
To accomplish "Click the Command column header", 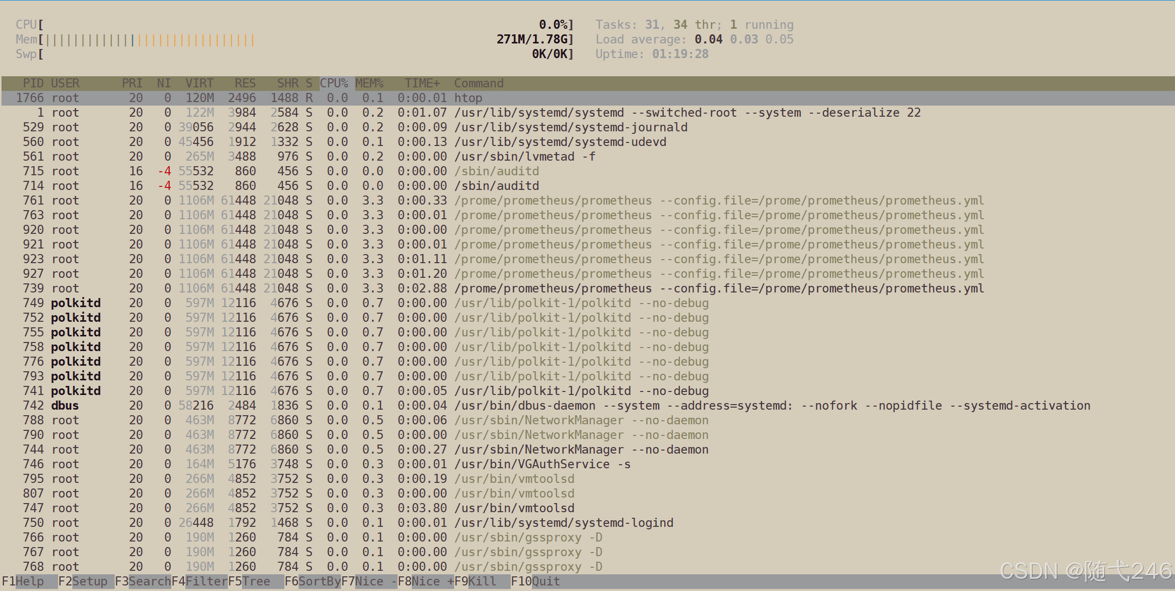I will point(478,83).
